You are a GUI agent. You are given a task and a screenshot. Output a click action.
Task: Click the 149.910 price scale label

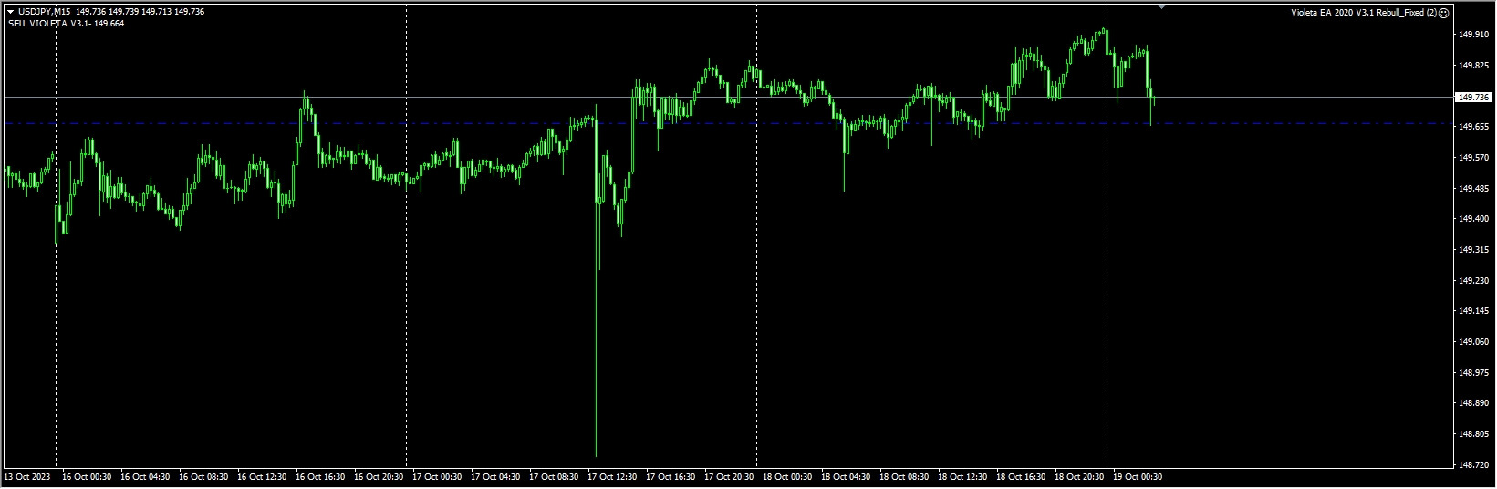point(1474,35)
